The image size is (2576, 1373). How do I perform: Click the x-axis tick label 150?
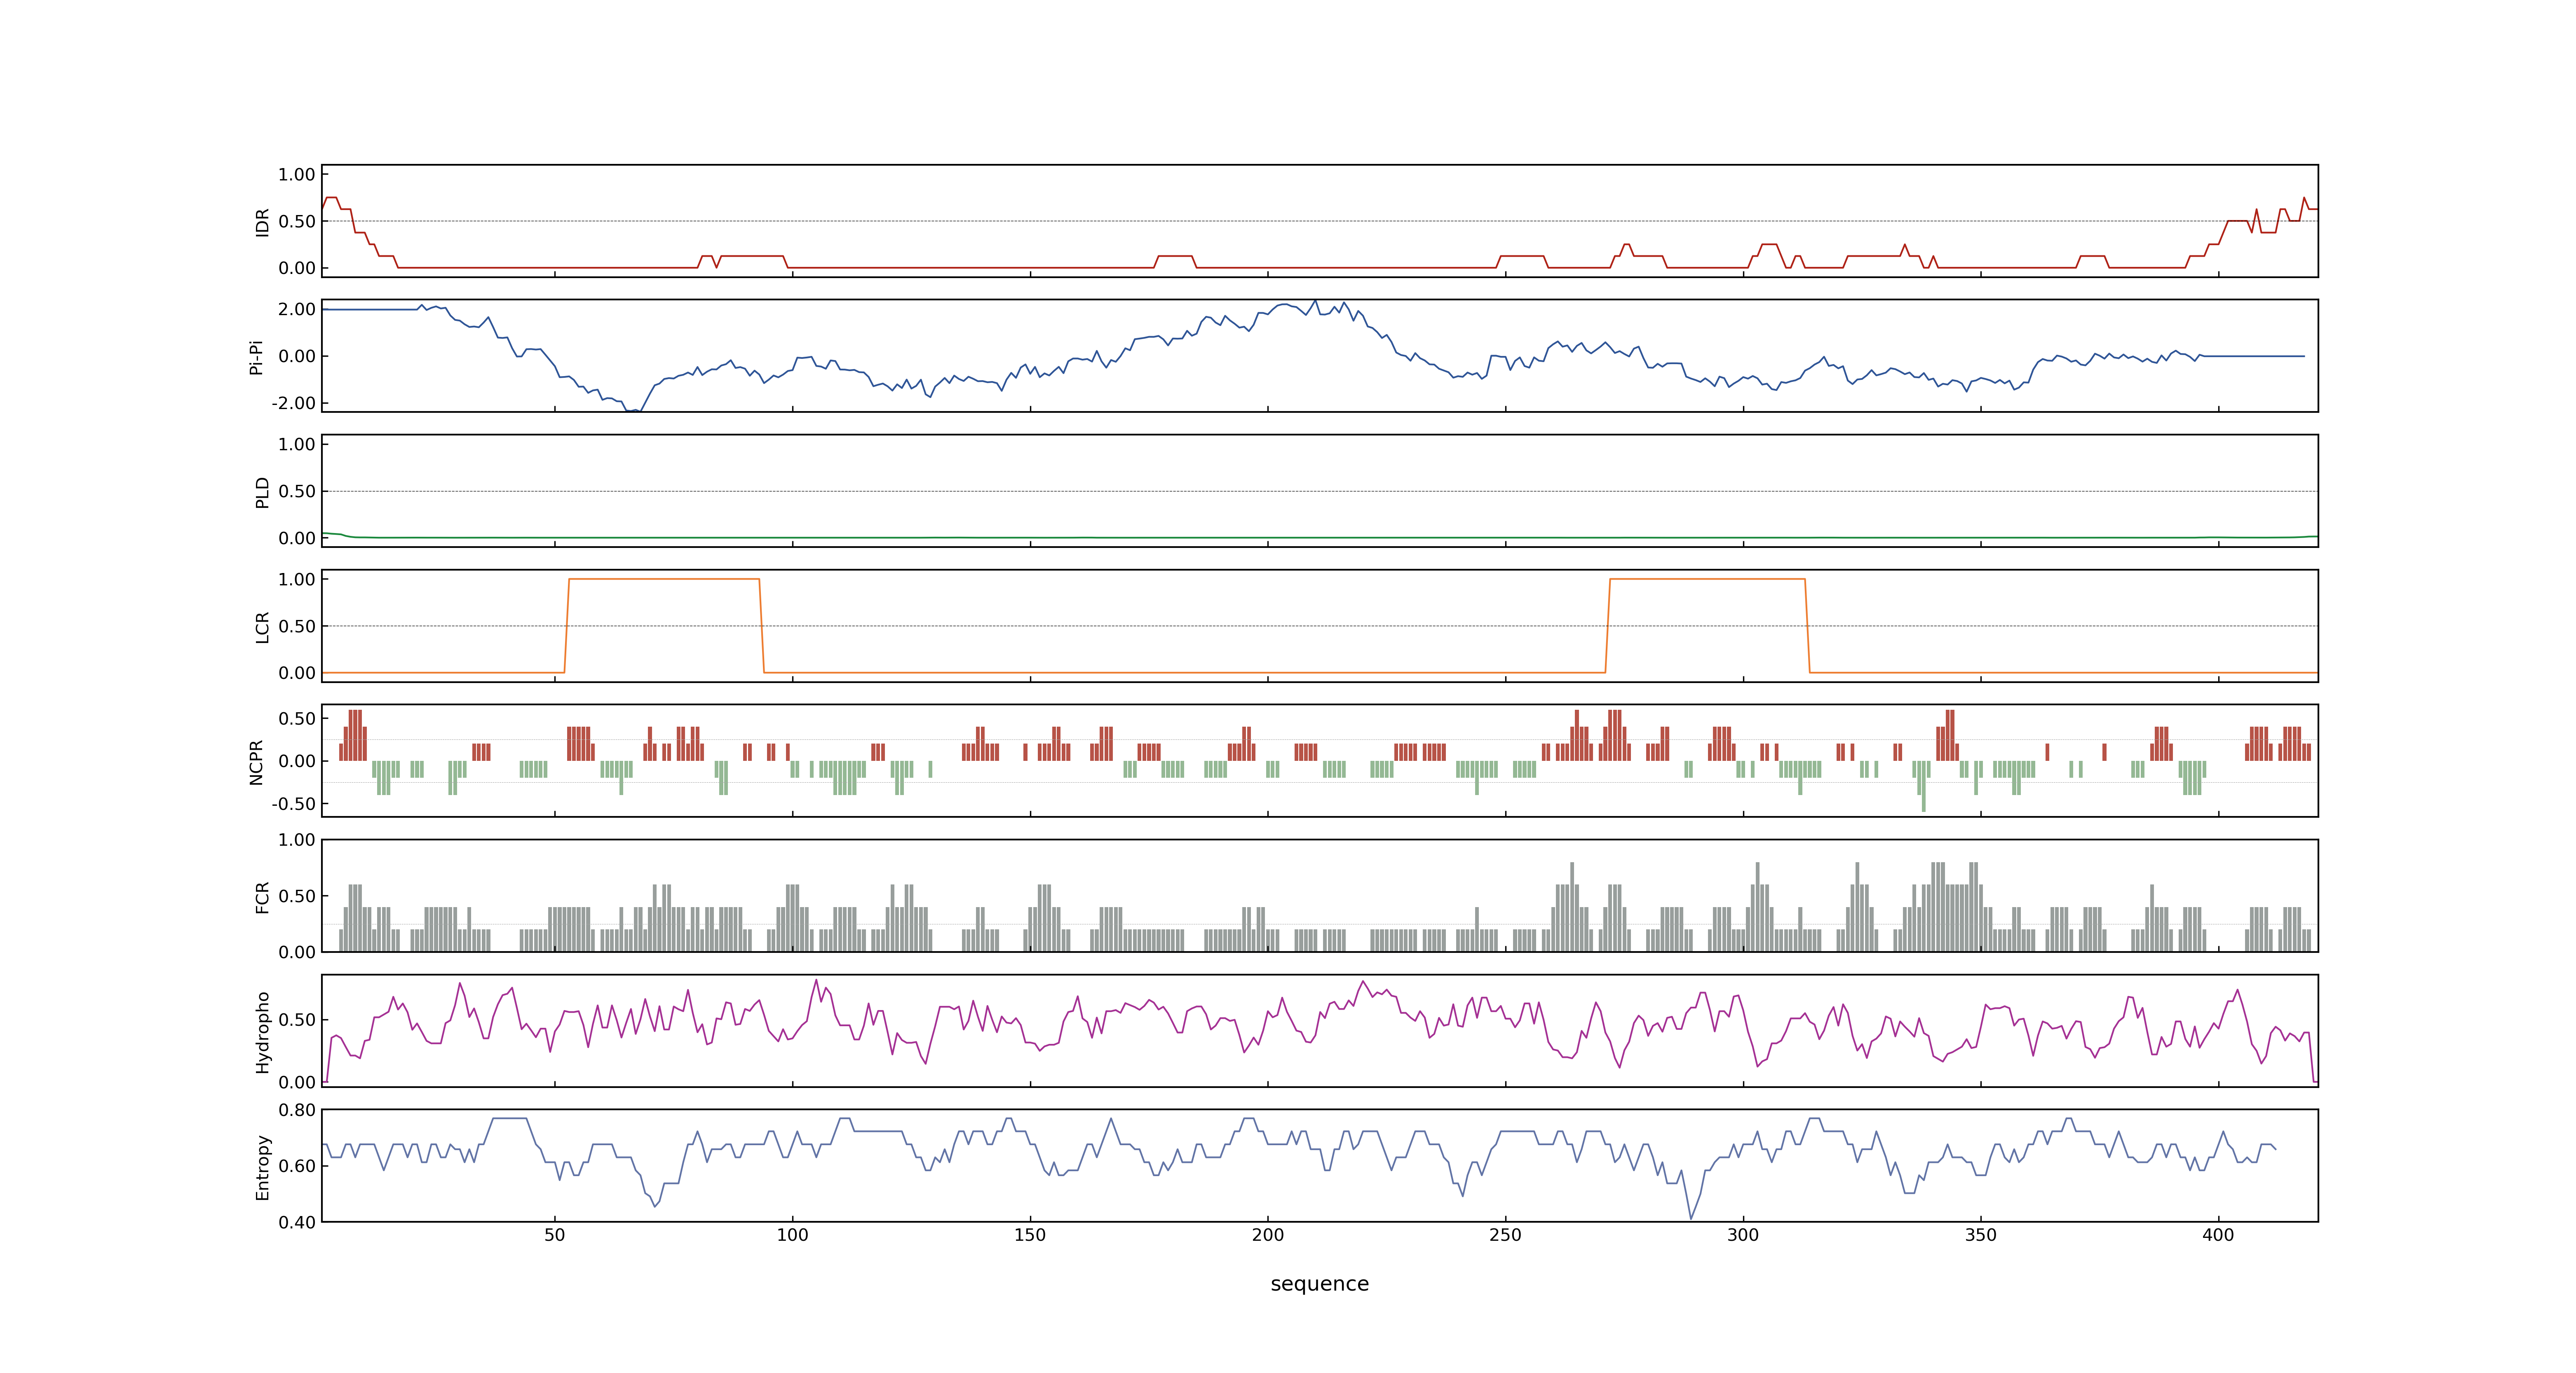(1030, 1234)
